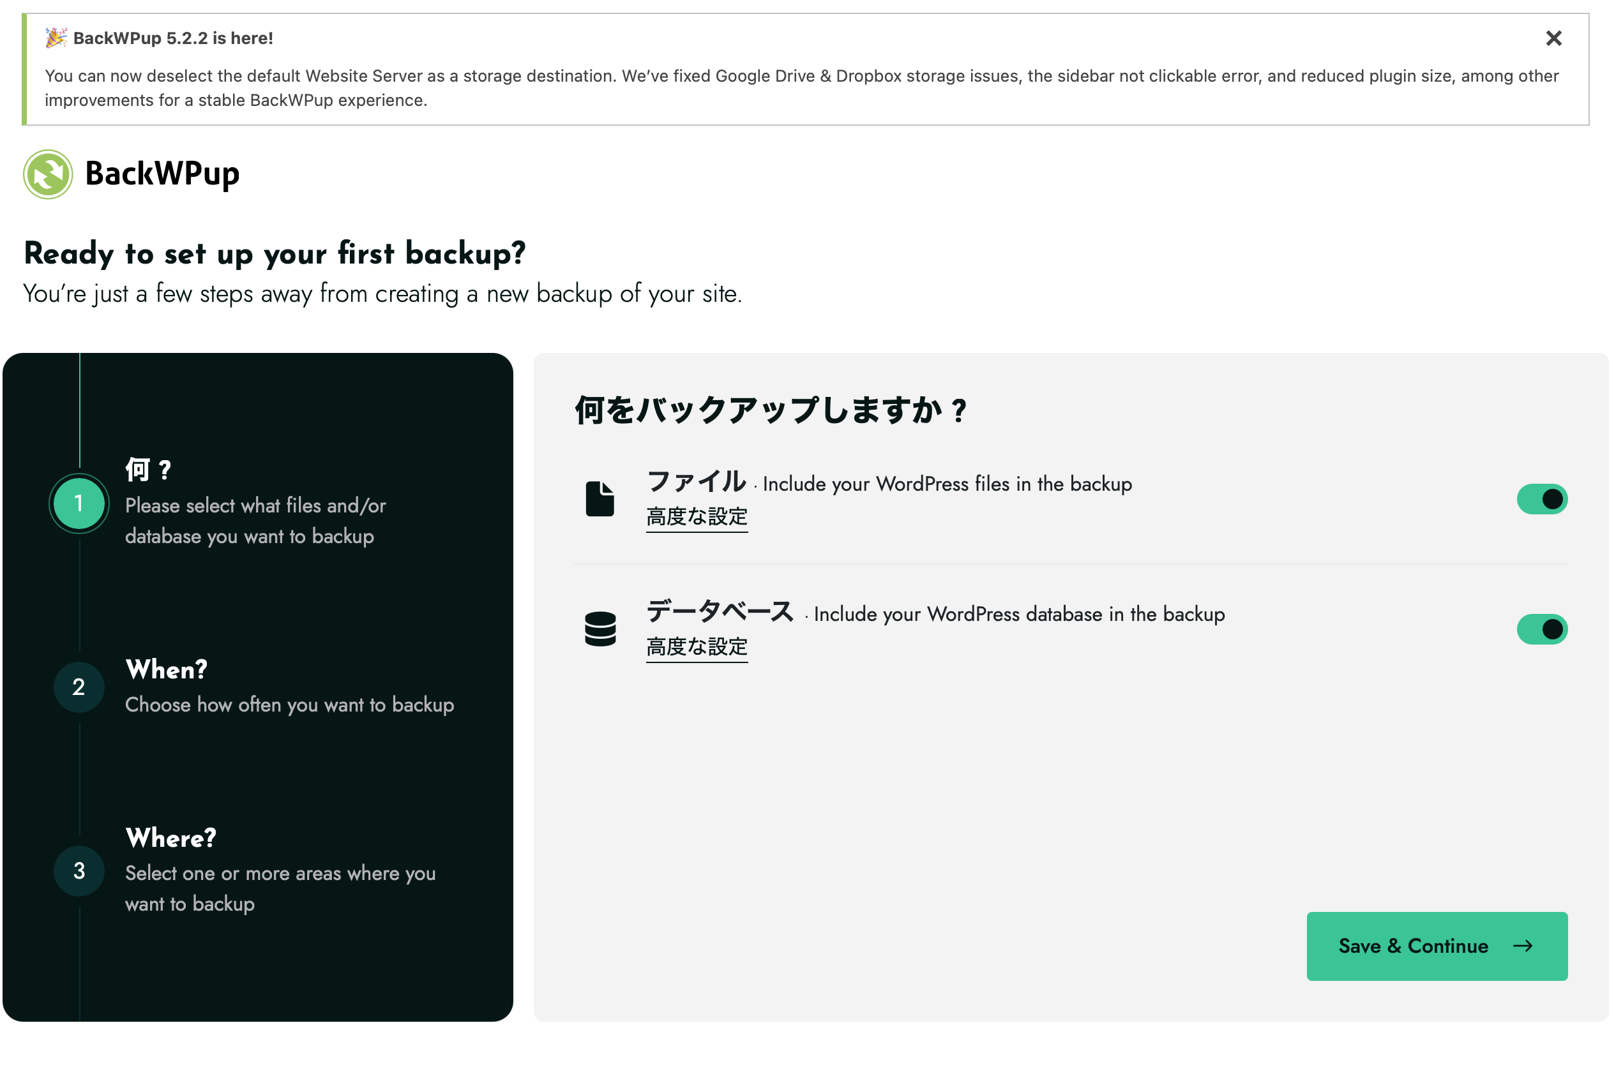Image resolution: width=1623 pixels, height=1090 pixels.
Task: Toggle the データベース database backup switch
Action: tap(1542, 629)
